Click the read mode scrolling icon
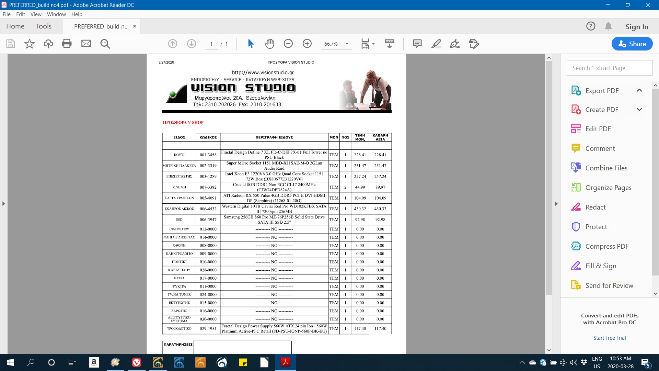The image size is (659, 371). (390, 44)
